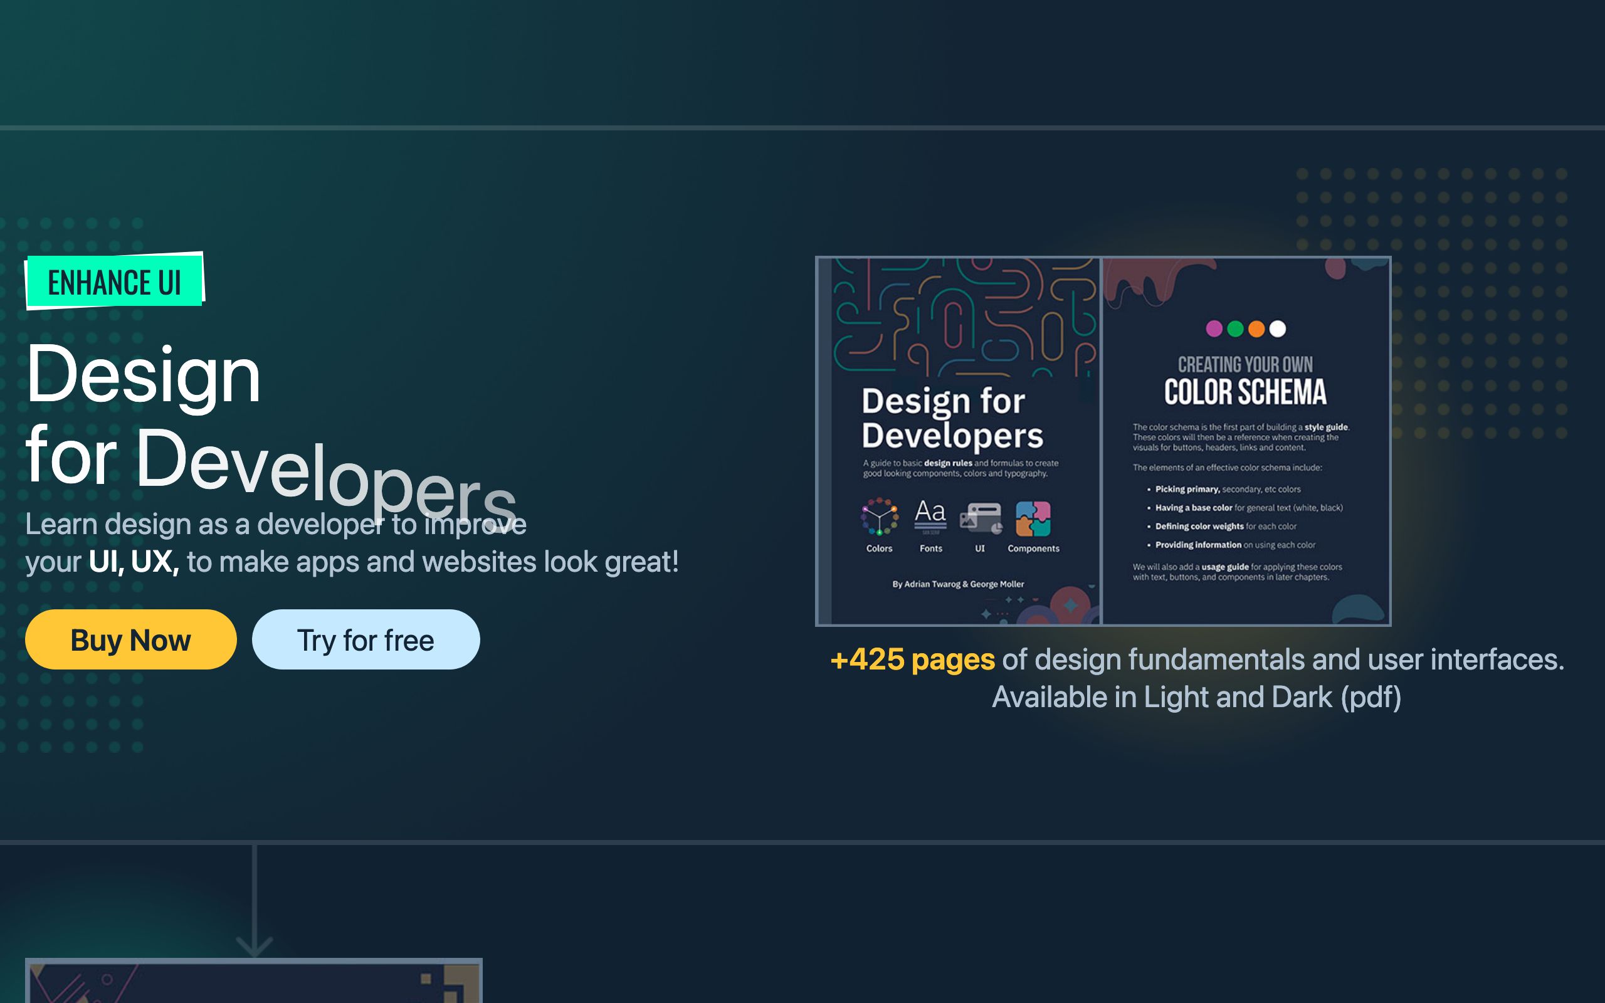The width and height of the screenshot is (1605, 1003).
Task: Click the magenta dot on Color Schema page
Action: [1214, 328]
